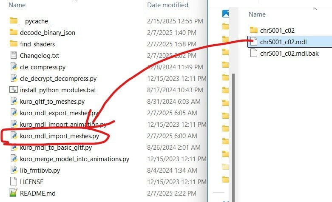
Task: Select file name cle_decrypt_decompress.py
Action: click(x=58, y=79)
